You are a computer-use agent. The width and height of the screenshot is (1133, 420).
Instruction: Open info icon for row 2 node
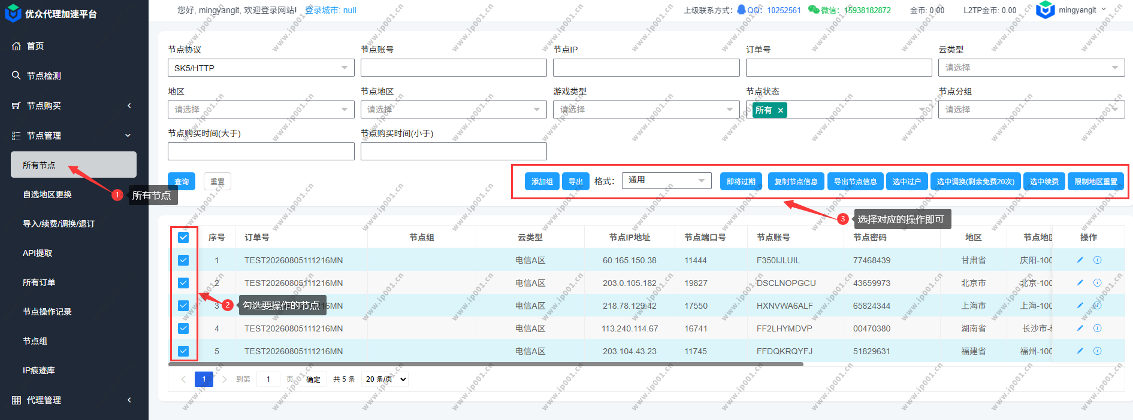[1098, 282]
